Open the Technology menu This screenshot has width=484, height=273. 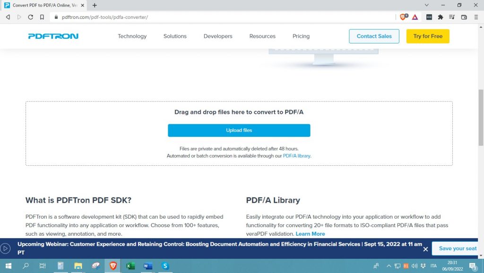132,36
